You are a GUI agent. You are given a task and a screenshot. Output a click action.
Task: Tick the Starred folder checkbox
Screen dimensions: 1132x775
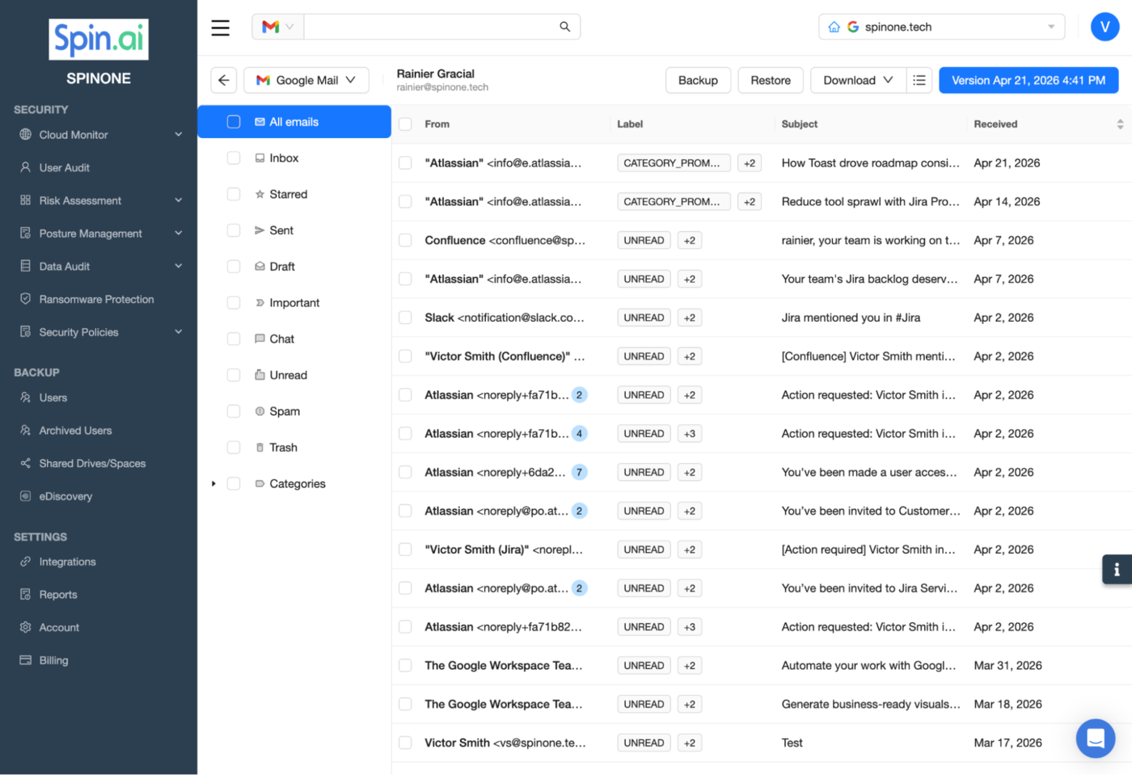[x=234, y=195]
